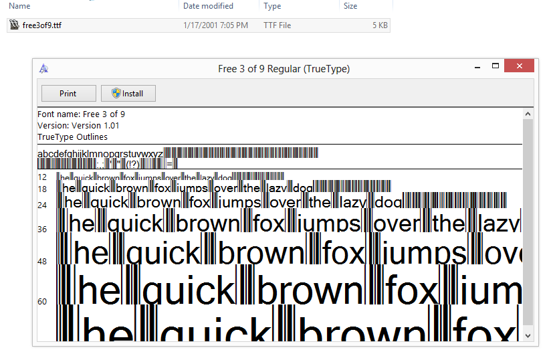
Task: Click the 'Font name: Free 3 of 9' text
Action: click(x=81, y=114)
